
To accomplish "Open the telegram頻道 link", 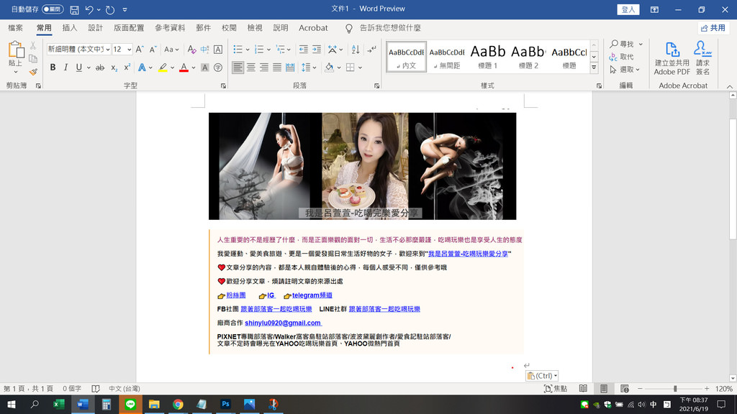I will pyautogui.click(x=312, y=295).
